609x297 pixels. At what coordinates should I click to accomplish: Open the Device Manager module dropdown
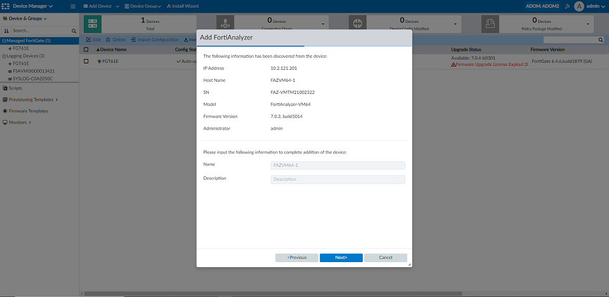coord(33,6)
